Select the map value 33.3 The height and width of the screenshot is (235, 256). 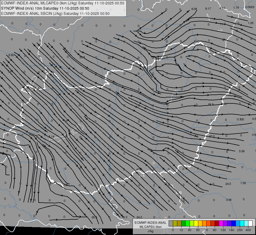point(82,57)
